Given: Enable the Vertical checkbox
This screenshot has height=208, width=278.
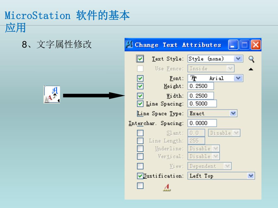Looking at the screenshot, I should (x=140, y=156).
